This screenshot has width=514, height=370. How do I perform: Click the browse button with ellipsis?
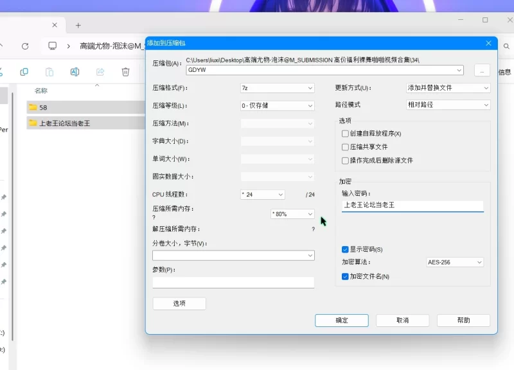pos(482,71)
